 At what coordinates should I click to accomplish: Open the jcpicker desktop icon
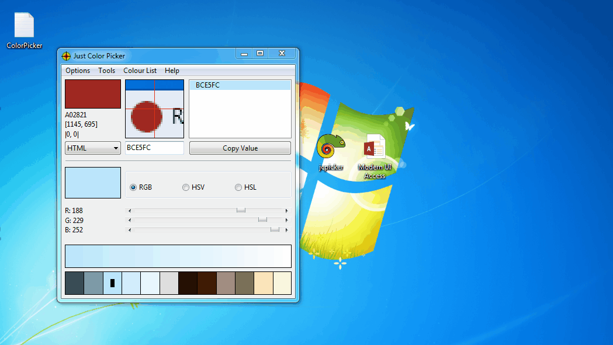click(x=331, y=148)
